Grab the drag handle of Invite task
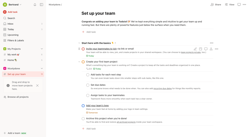 (79, 49)
